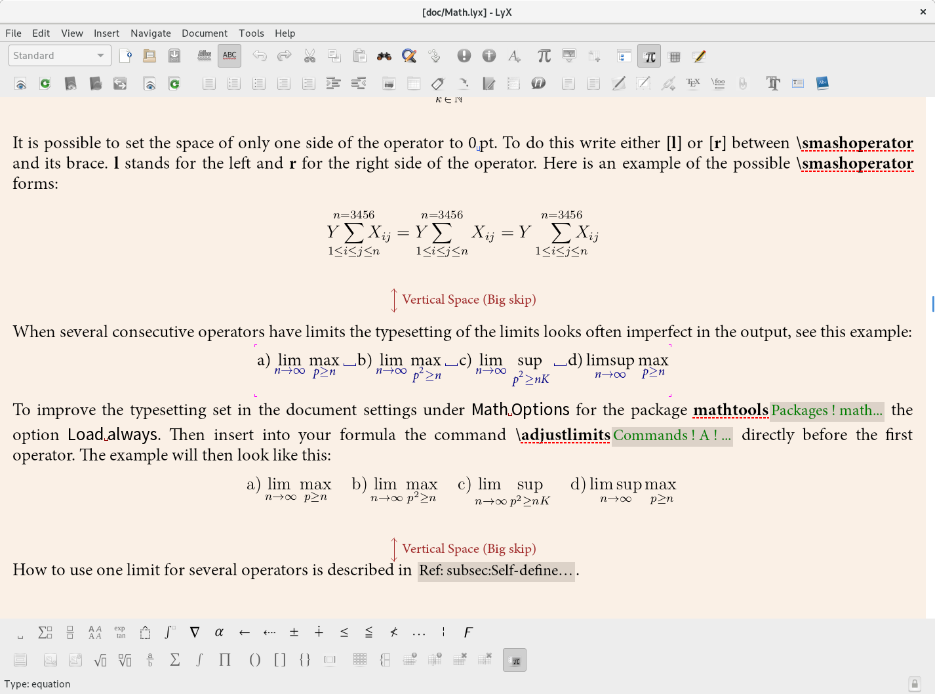Viewport: 935px width, 694px height.
Task: Insert a cross-reference label tag icon
Action: coord(438,83)
